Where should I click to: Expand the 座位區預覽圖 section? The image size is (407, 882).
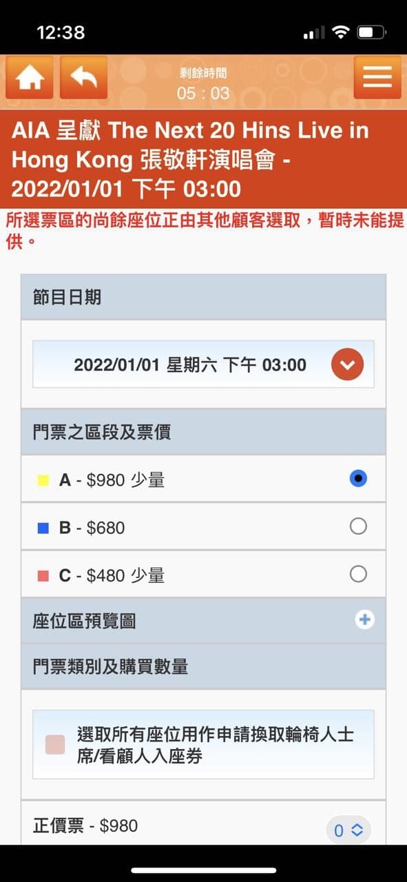pyautogui.click(x=203, y=621)
